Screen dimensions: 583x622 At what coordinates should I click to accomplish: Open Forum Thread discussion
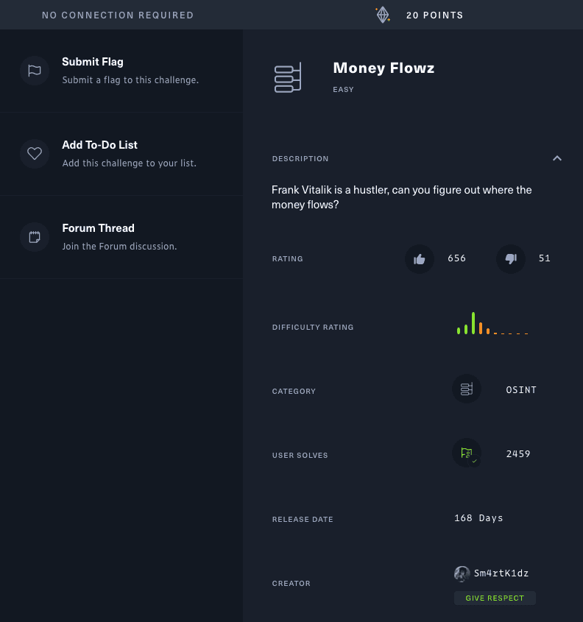click(121, 237)
